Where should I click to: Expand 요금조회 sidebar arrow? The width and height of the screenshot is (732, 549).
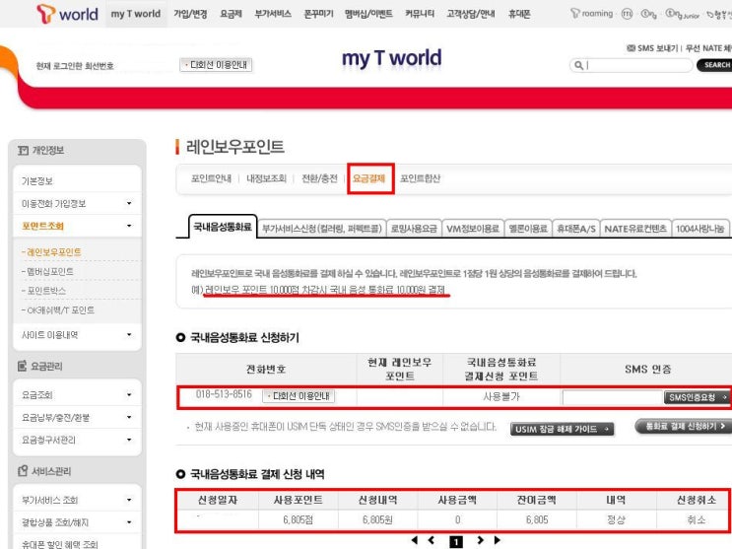(x=129, y=395)
